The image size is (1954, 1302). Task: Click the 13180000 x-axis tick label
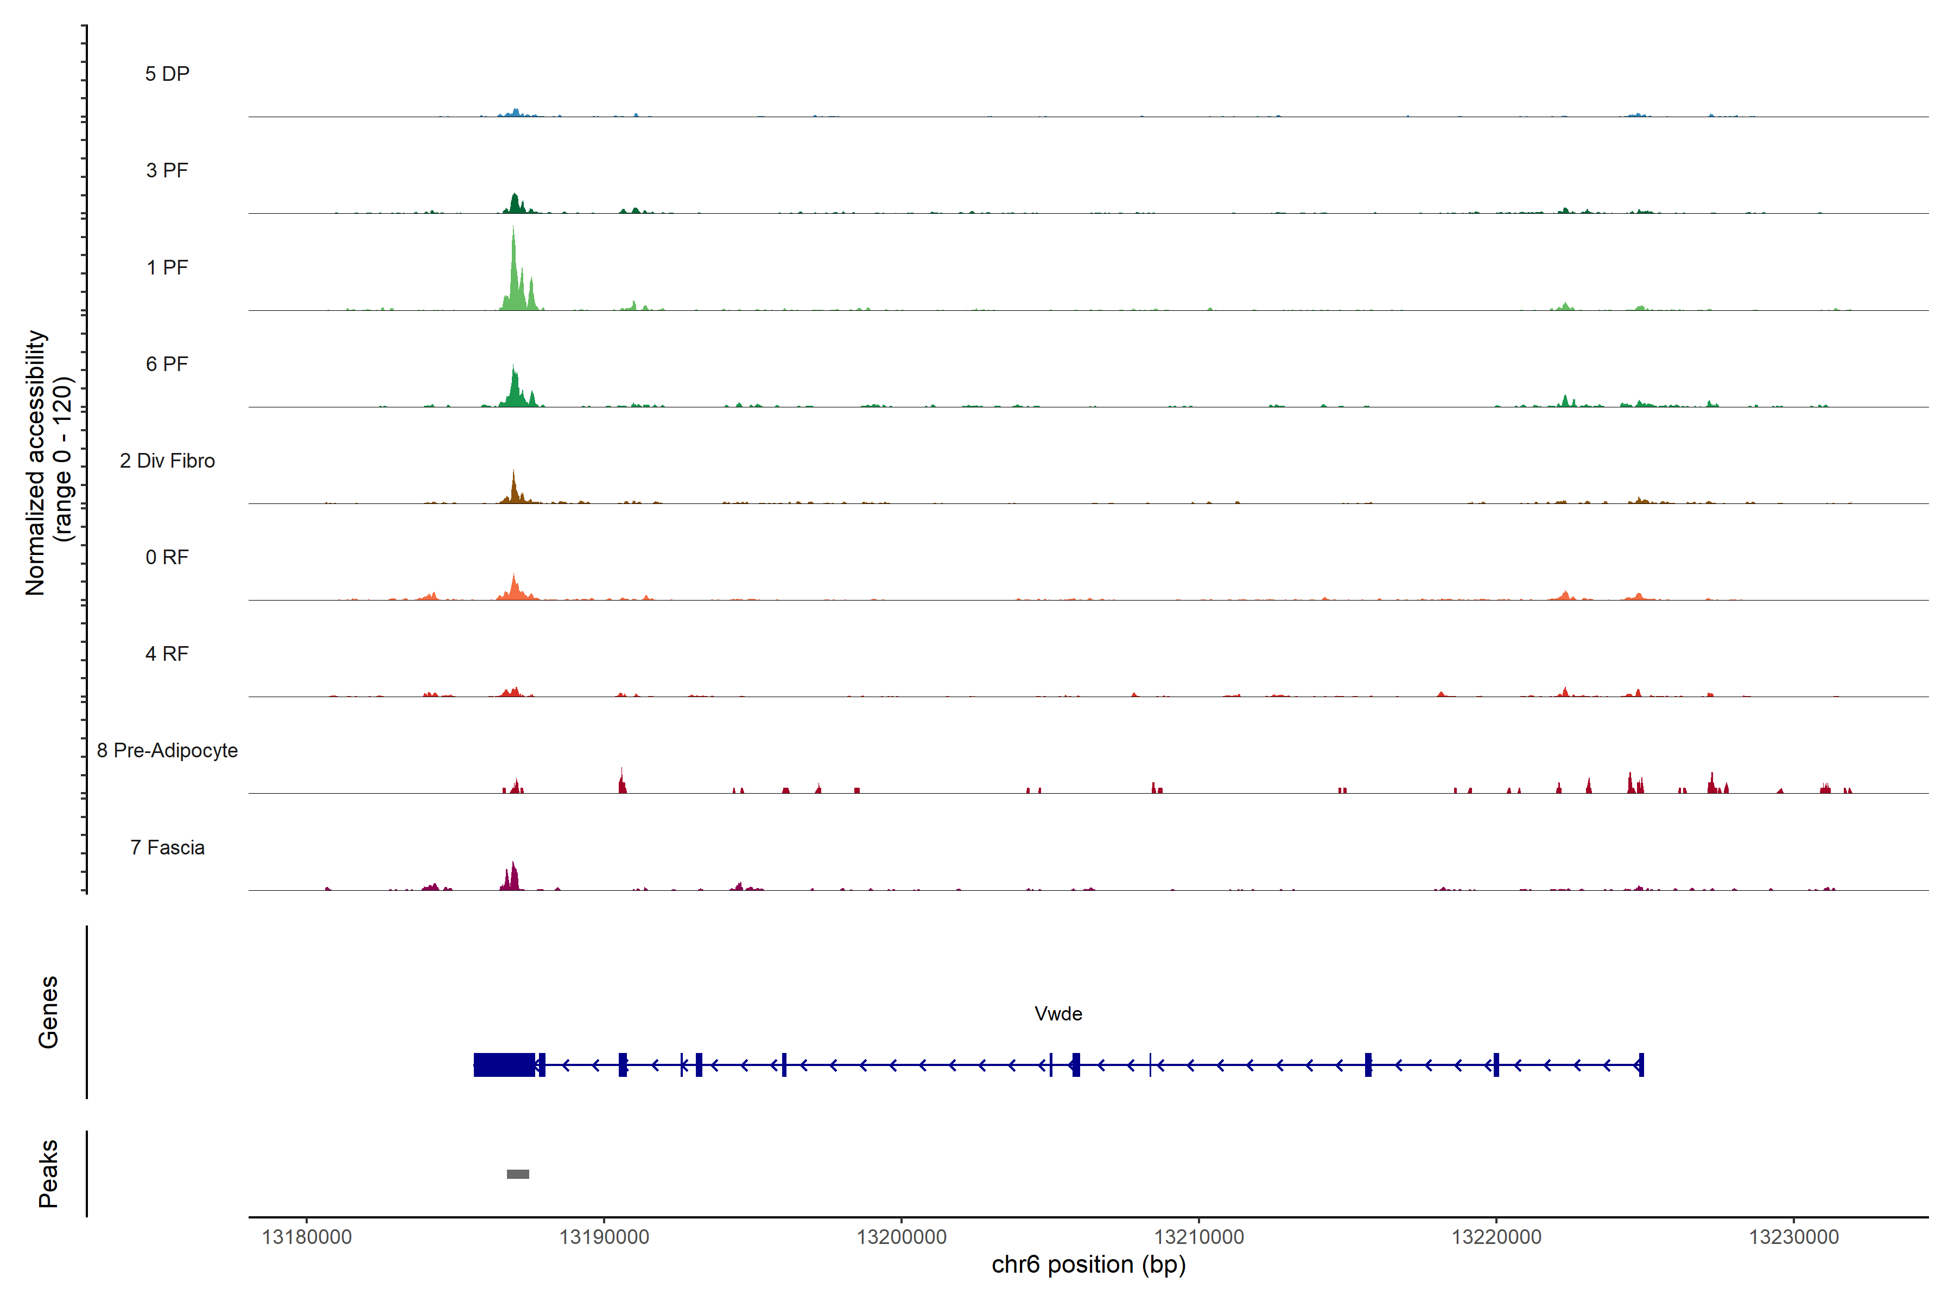click(307, 1237)
